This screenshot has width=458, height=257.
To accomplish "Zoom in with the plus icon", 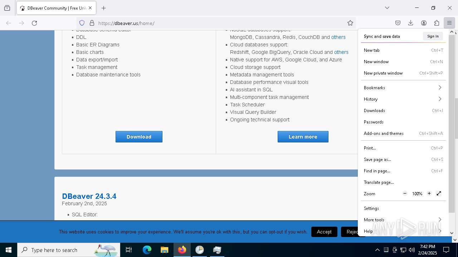I will click(429, 193).
